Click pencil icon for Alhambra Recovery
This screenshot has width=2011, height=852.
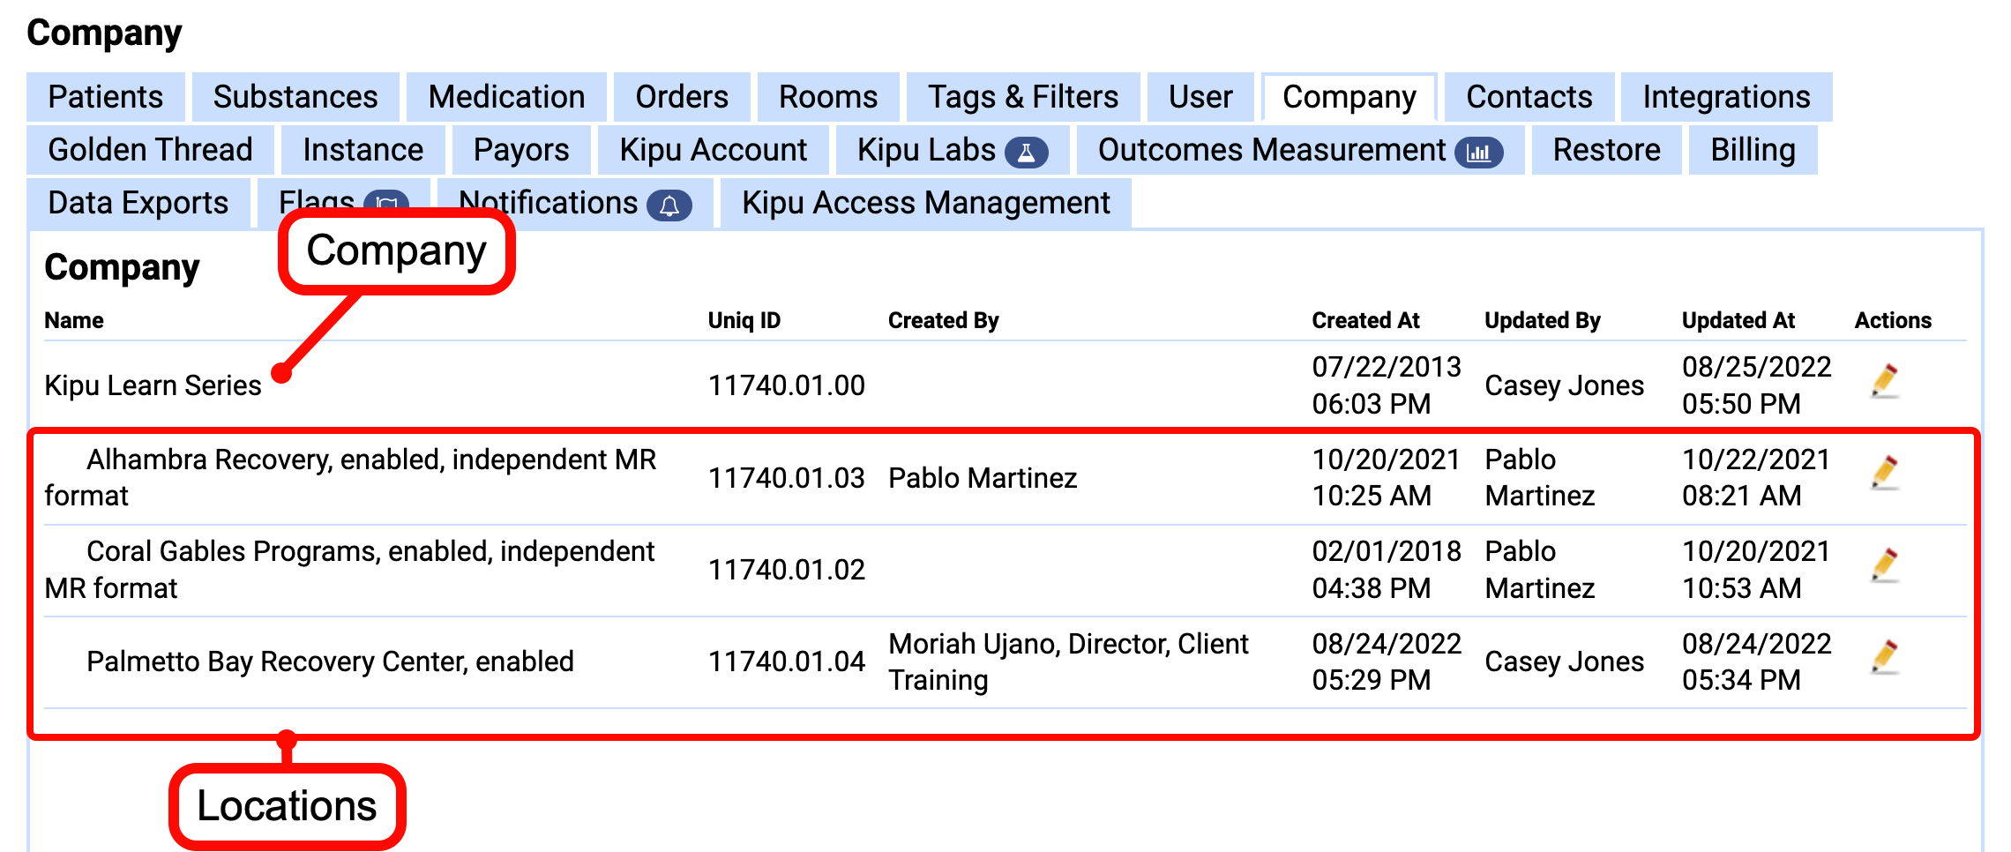pyautogui.click(x=1885, y=474)
